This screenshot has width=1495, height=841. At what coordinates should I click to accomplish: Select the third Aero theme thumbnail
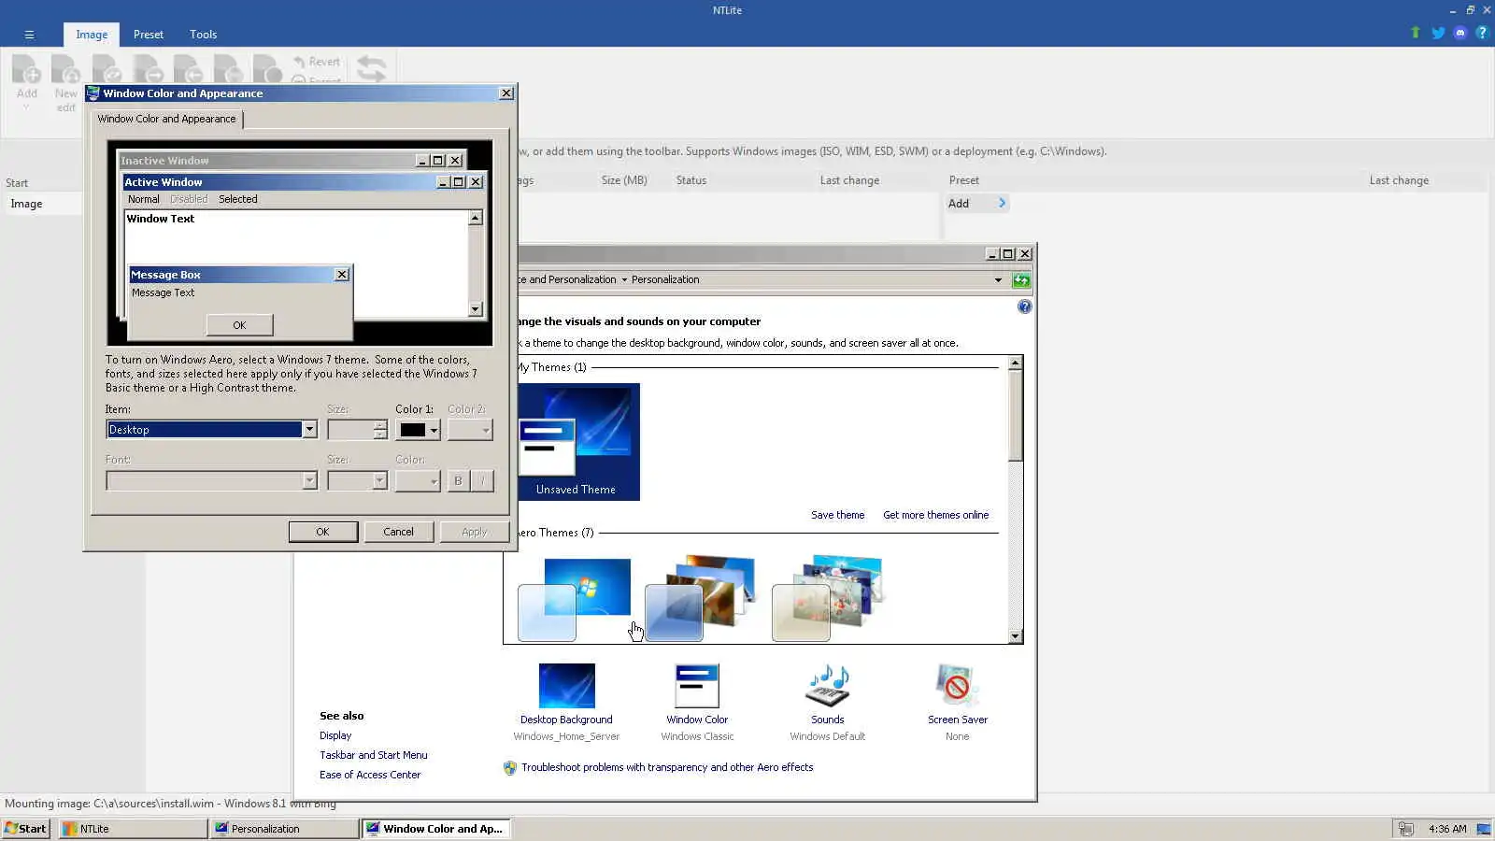coord(828,599)
